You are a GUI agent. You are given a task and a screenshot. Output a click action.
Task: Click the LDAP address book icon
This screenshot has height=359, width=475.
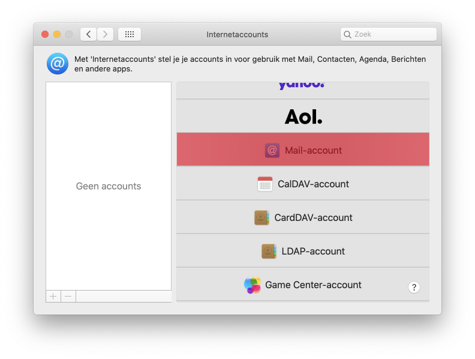tap(269, 252)
